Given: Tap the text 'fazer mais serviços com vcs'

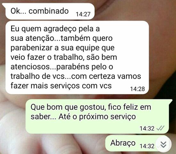Looking at the screenshot, I should [61, 86].
